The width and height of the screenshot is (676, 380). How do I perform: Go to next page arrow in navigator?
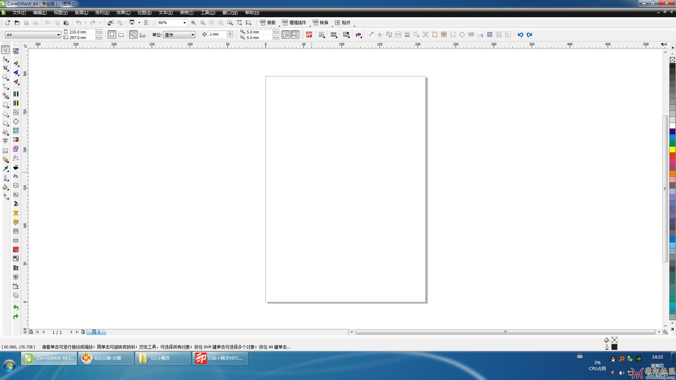[x=71, y=332]
